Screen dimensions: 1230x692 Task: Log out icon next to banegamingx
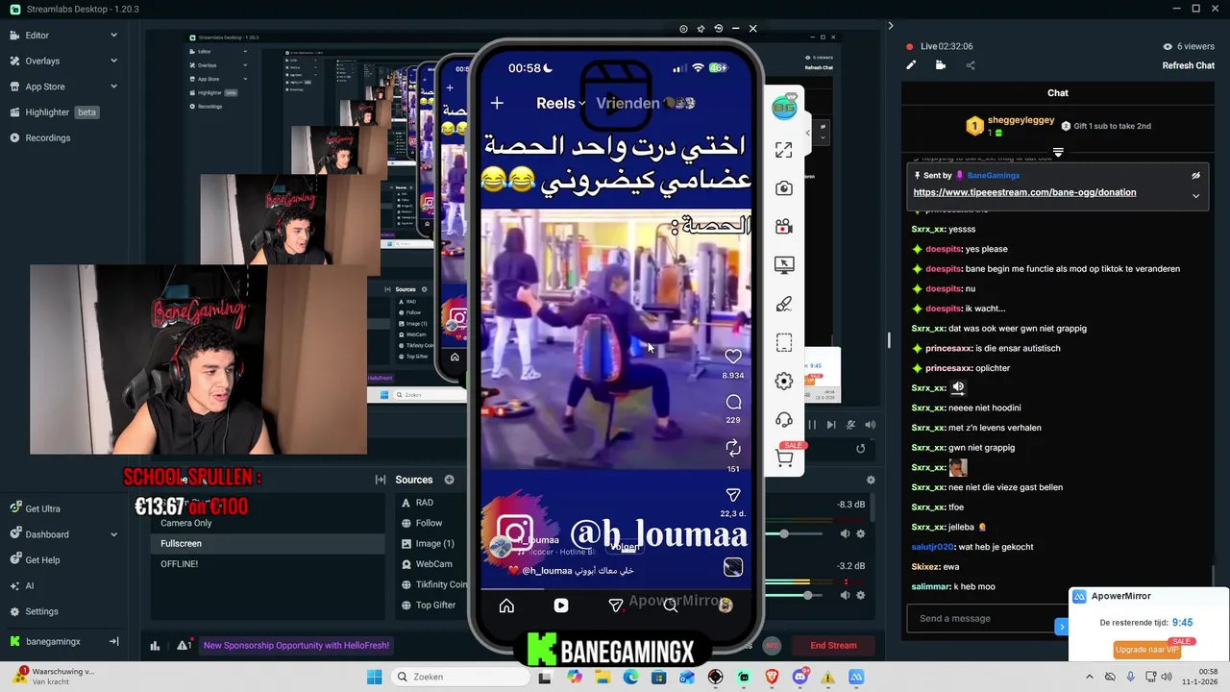point(113,641)
